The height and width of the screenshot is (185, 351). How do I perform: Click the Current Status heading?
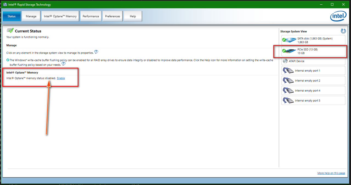pyautogui.click(x=28, y=31)
